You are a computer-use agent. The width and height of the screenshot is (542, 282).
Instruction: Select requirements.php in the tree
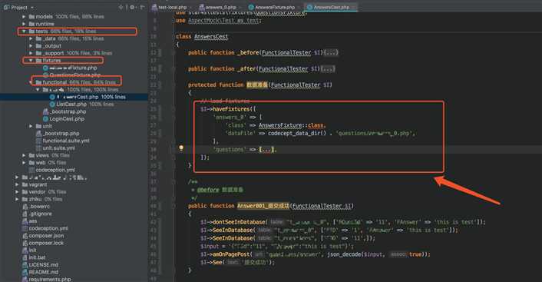point(50,279)
